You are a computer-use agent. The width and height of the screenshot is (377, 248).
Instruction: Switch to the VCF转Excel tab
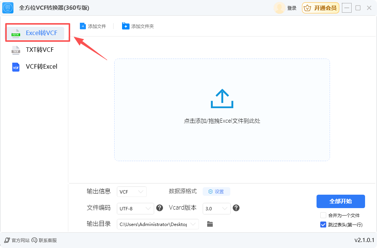pyautogui.click(x=41, y=67)
